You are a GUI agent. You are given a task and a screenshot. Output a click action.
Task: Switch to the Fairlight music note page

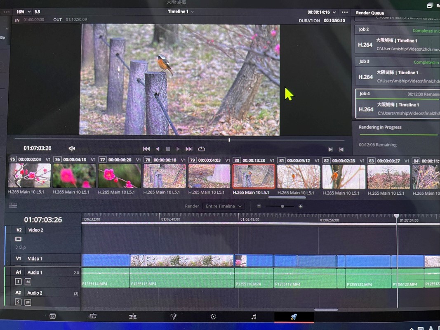pos(254,317)
